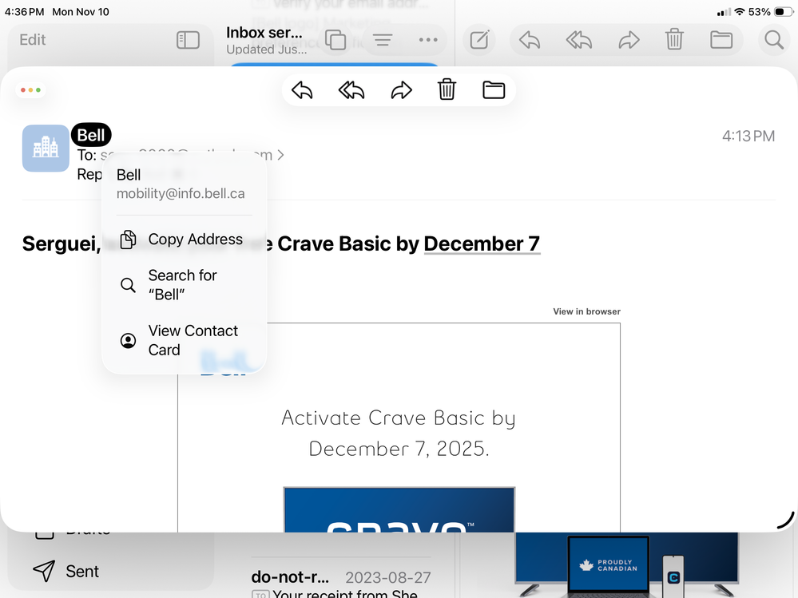
Task: Toggle the sidebar panel icon
Action: click(188, 40)
